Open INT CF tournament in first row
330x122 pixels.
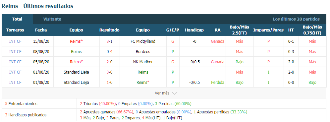(15, 41)
